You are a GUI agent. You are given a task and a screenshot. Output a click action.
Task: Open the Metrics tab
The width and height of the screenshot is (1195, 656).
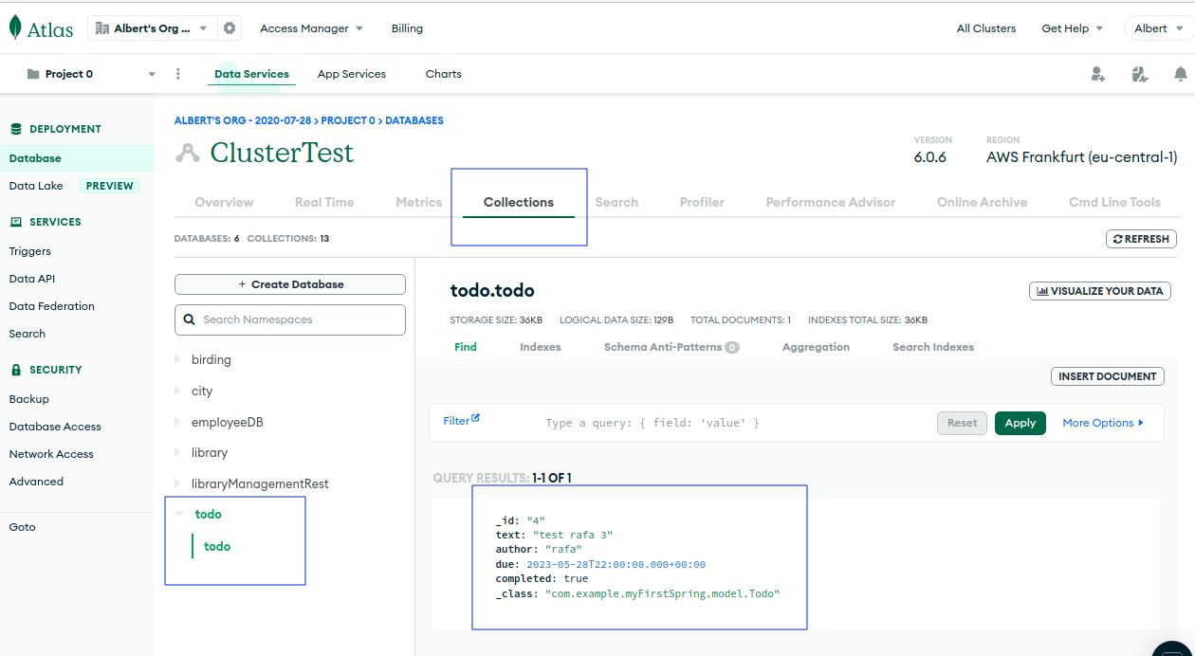point(419,202)
